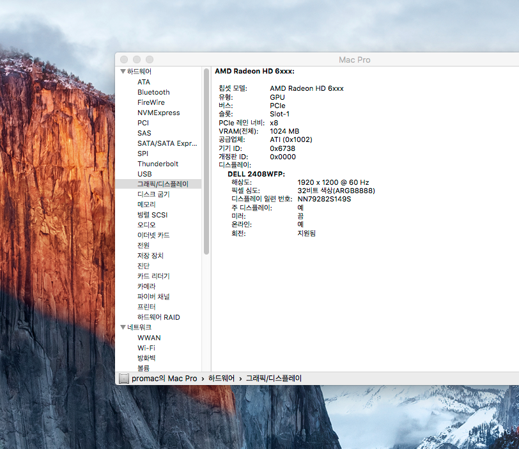The image size is (519, 449).
Task: Open the USB hardware section
Action: tap(144, 174)
